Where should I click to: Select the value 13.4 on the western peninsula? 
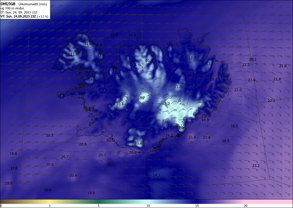tap(61, 96)
